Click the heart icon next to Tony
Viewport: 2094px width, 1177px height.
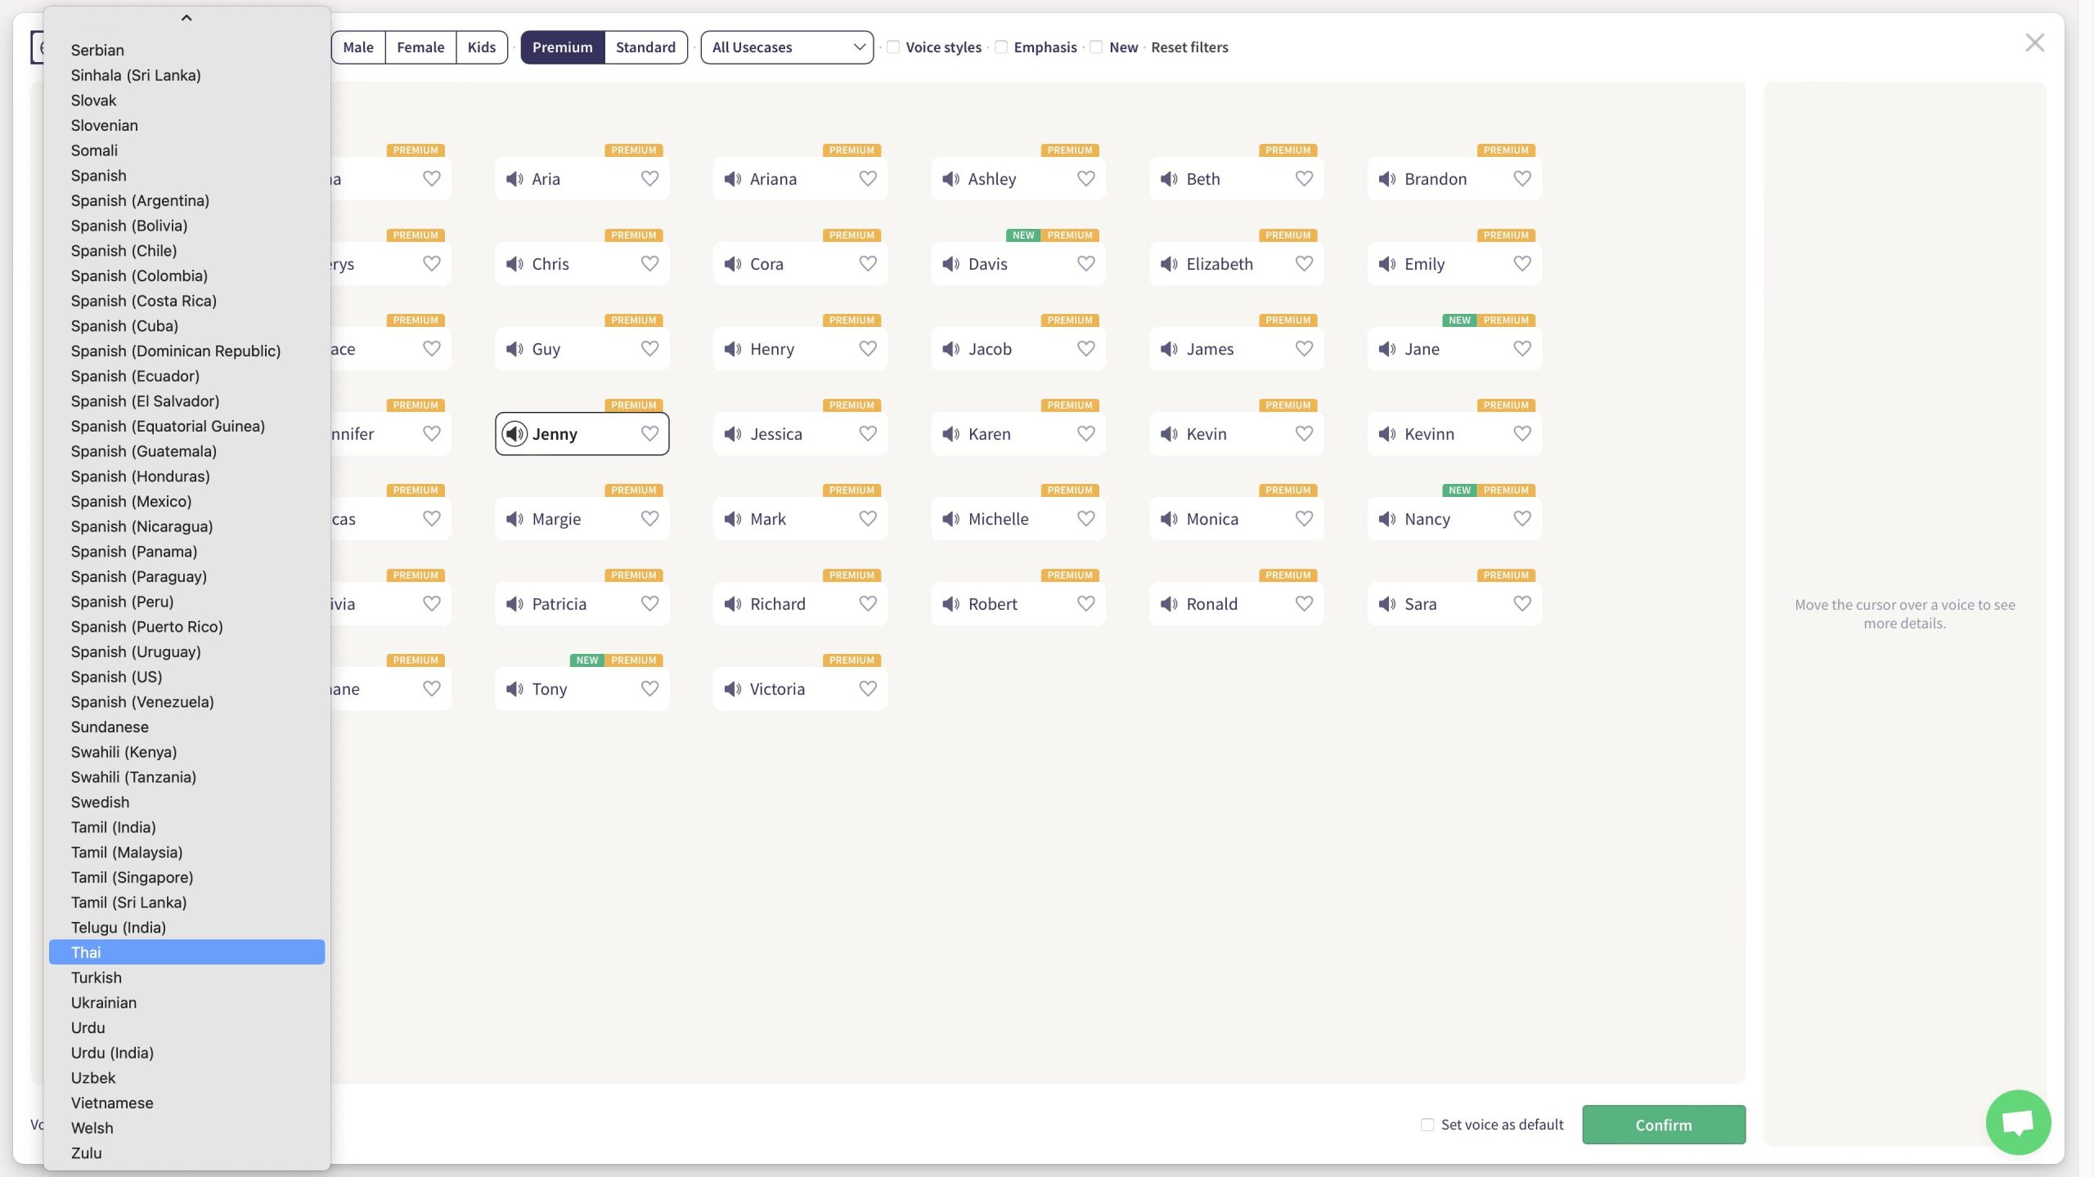(x=649, y=689)
